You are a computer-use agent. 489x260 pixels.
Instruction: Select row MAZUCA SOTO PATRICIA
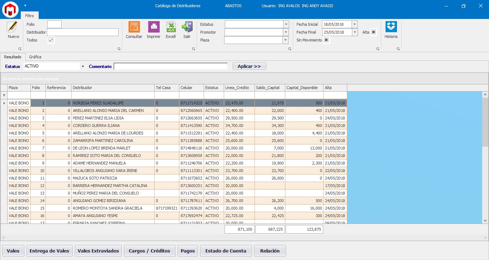coord(177,178)
